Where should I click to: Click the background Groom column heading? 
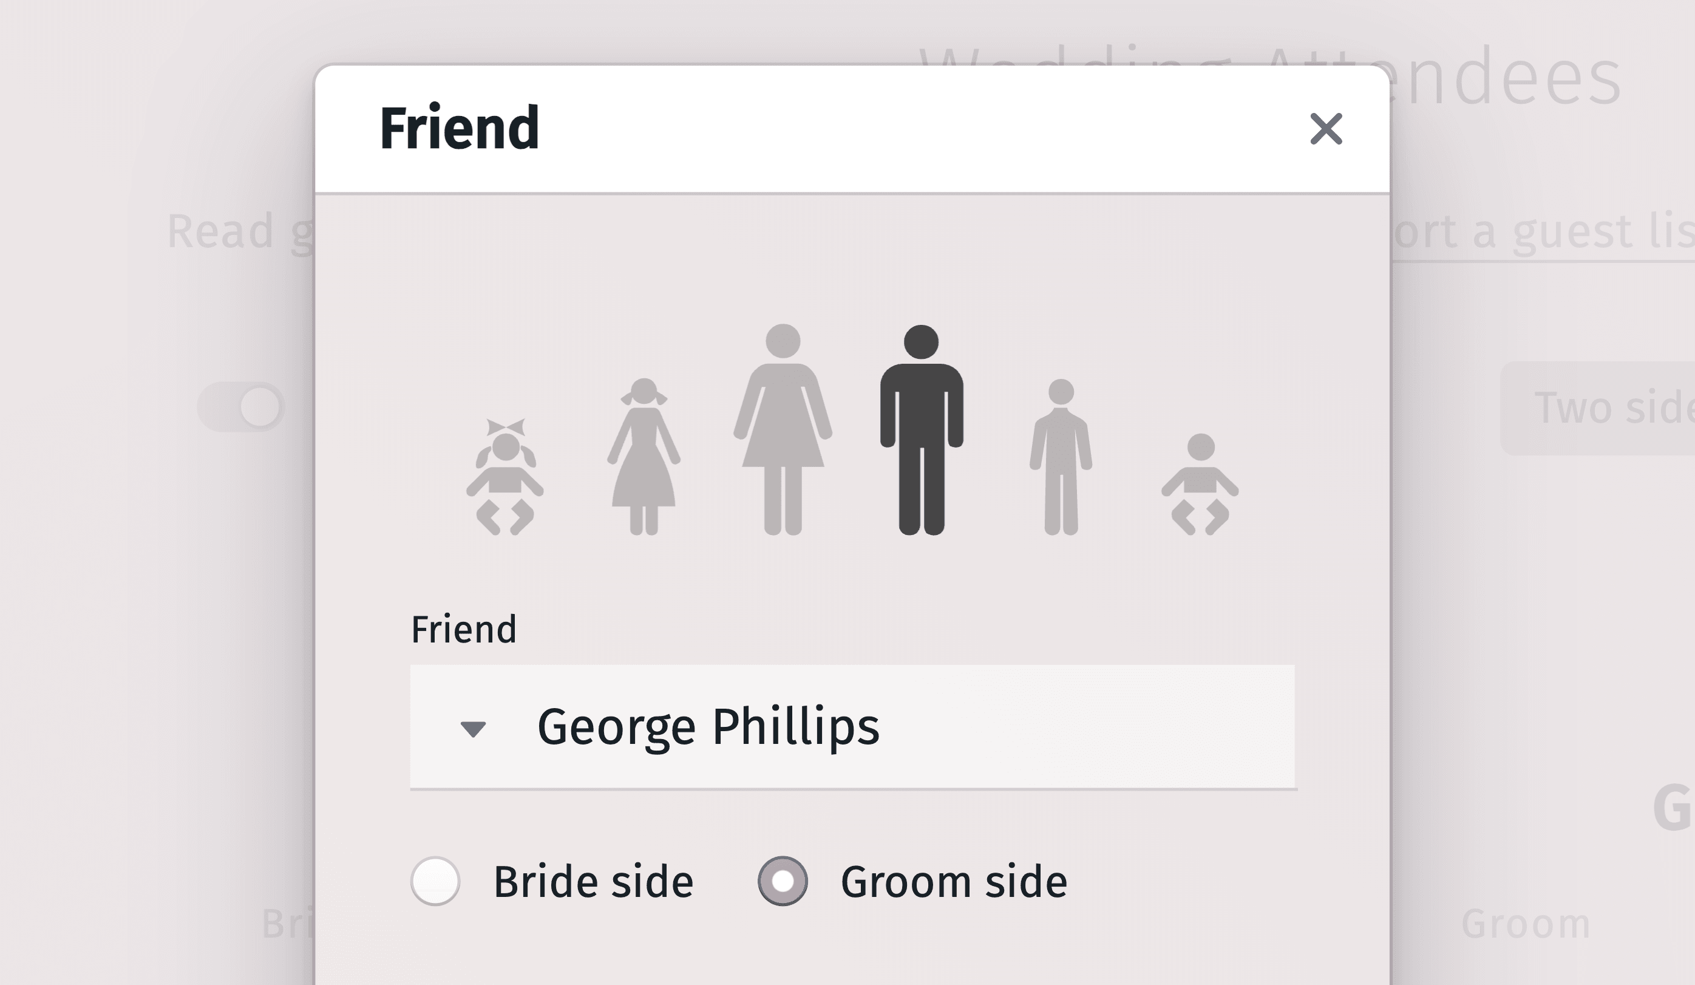[1526, 924]
